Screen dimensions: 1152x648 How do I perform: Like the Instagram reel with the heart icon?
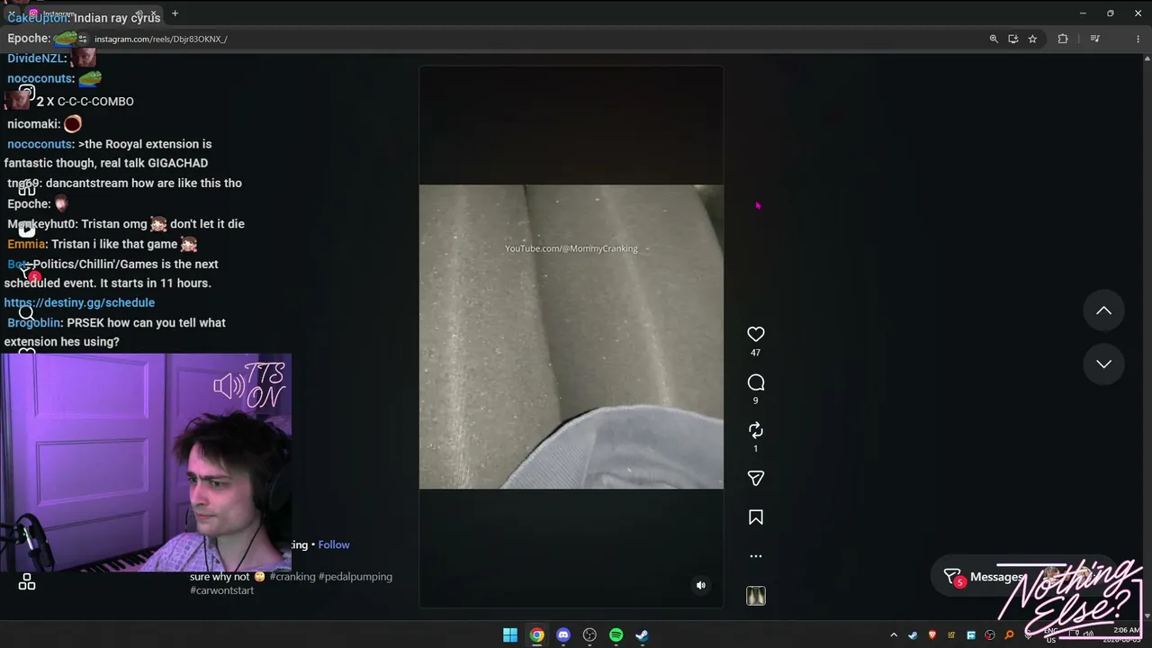(756, 334)
